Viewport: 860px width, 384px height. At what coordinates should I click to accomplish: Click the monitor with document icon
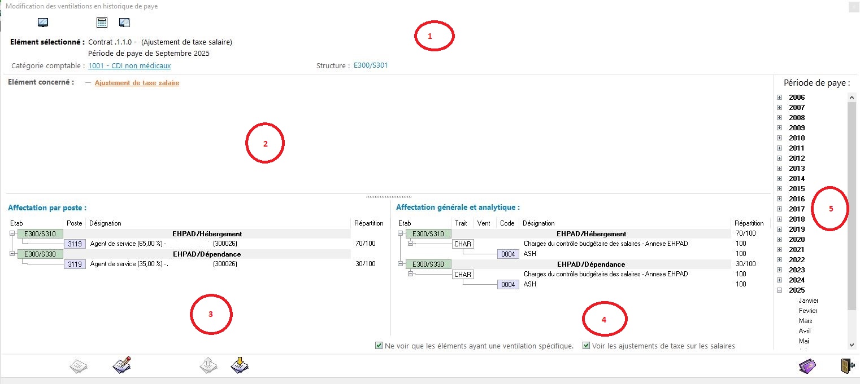(x=125, y=23)
